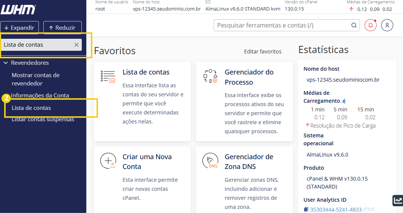Viewport: 403px width, 213px height.
Task: Copy the User Analytics ID via clipboard icon
Action: pos(306,209)
